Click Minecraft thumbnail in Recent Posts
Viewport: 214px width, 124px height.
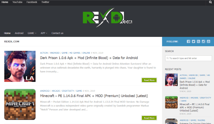pyautogui.click(x=171, y=102)
